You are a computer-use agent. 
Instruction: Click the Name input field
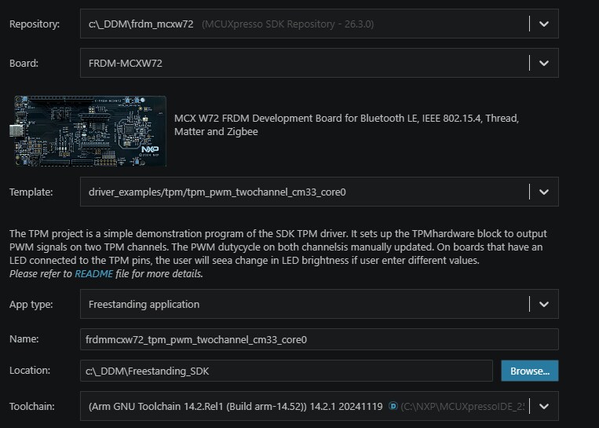pos(320,339)
